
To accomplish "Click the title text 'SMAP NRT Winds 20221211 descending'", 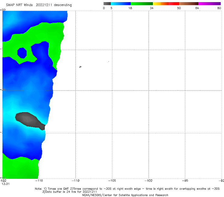I will [39, 5].
